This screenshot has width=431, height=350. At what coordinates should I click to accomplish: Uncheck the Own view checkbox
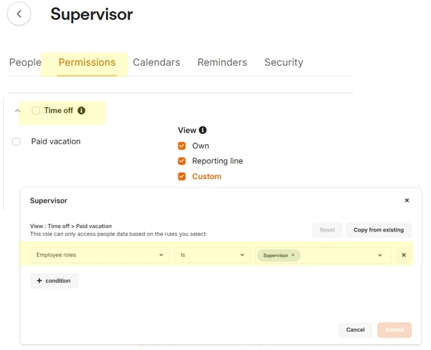pyautogui.click(x=181, y=146)
